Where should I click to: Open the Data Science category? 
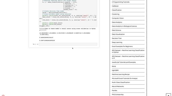pos(116,30)
